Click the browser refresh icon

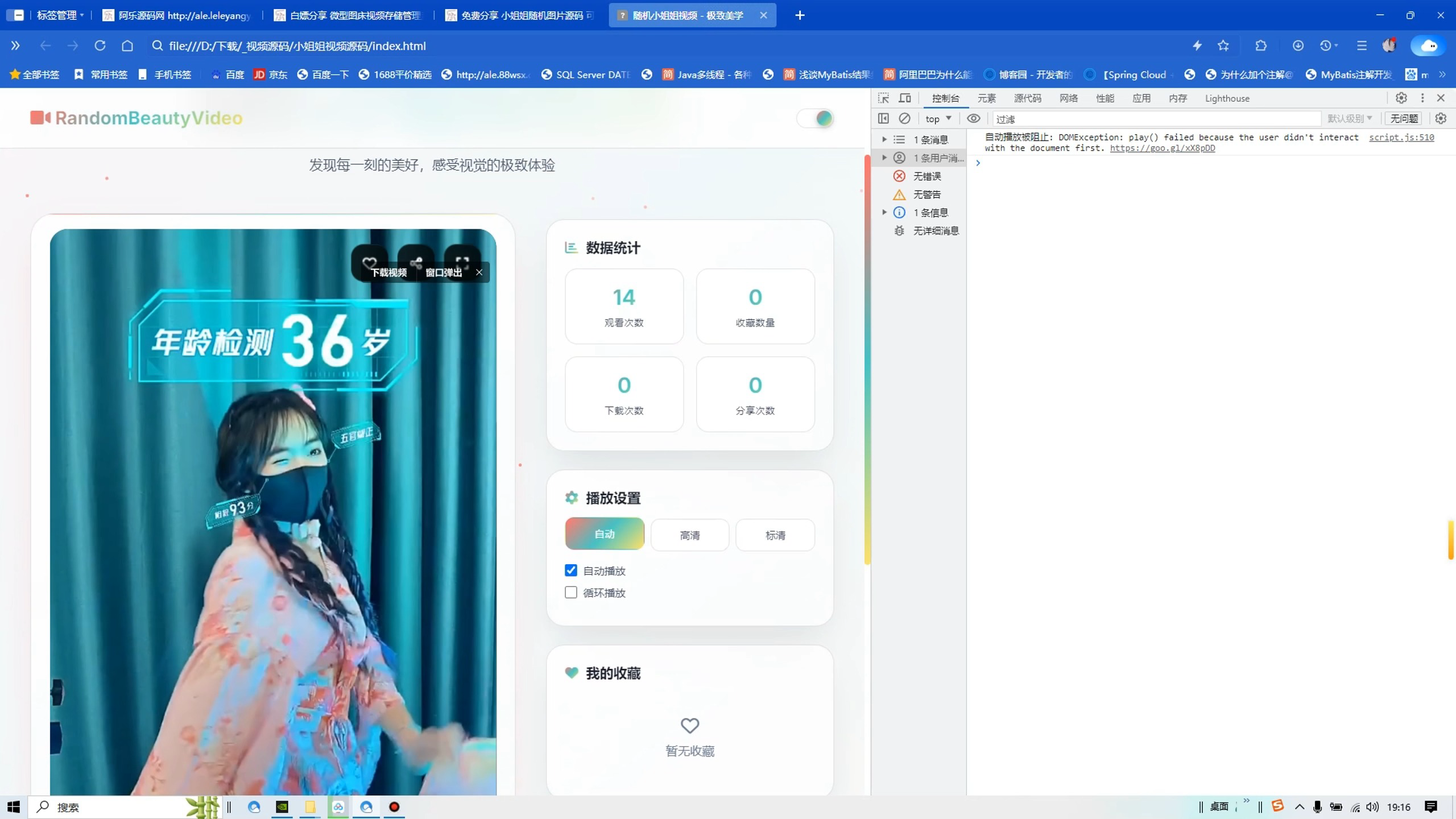point(100,46)
